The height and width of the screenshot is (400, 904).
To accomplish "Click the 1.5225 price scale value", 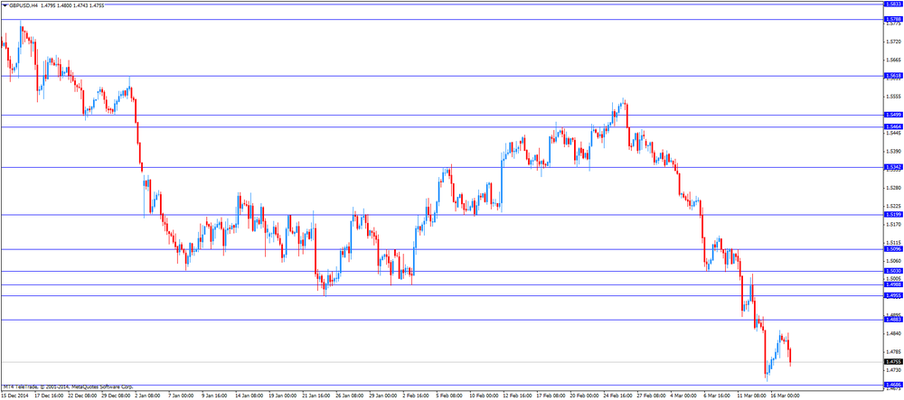I will 892,206.
